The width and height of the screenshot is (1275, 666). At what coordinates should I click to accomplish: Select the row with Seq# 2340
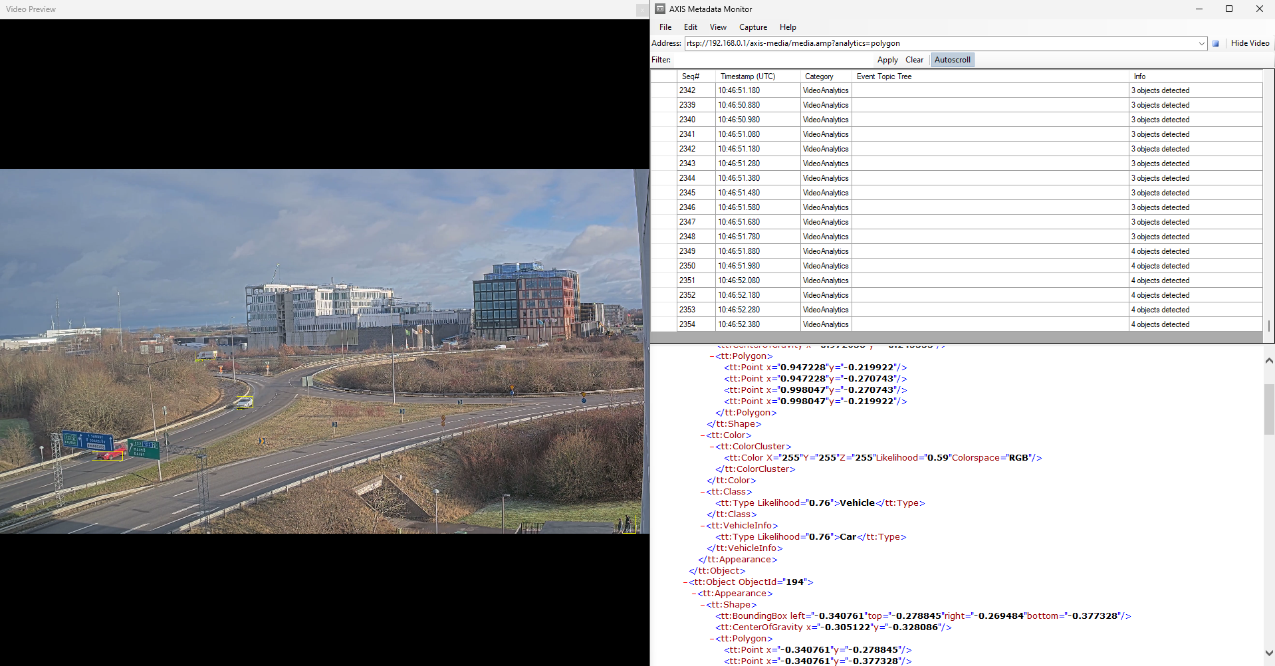pos(957,120)
